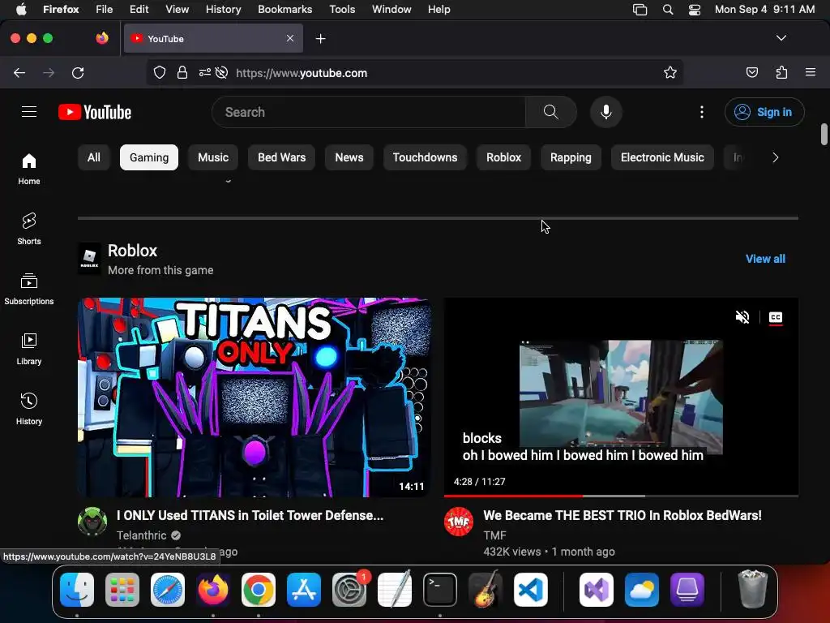
Task: Go to Home in sidebar
Action: coord(29,169)
